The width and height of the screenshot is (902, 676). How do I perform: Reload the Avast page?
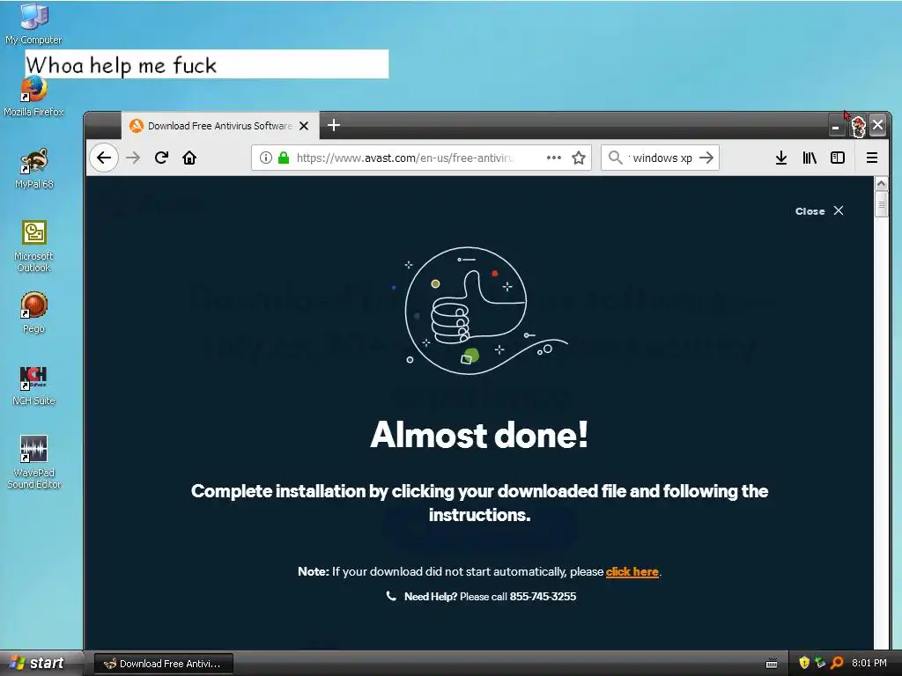point(162,158)
